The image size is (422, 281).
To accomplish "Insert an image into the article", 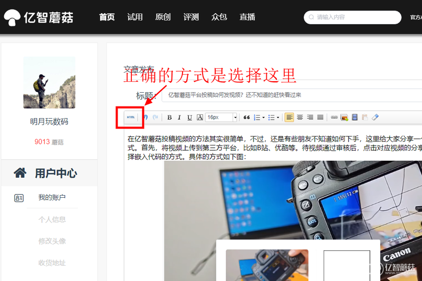I will click(344, 118).
